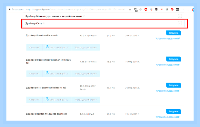Click the Драйвер Intel Bluetooth (Windows 10) title
Viewport: 200px width, 127px height.
pos(46,88)
